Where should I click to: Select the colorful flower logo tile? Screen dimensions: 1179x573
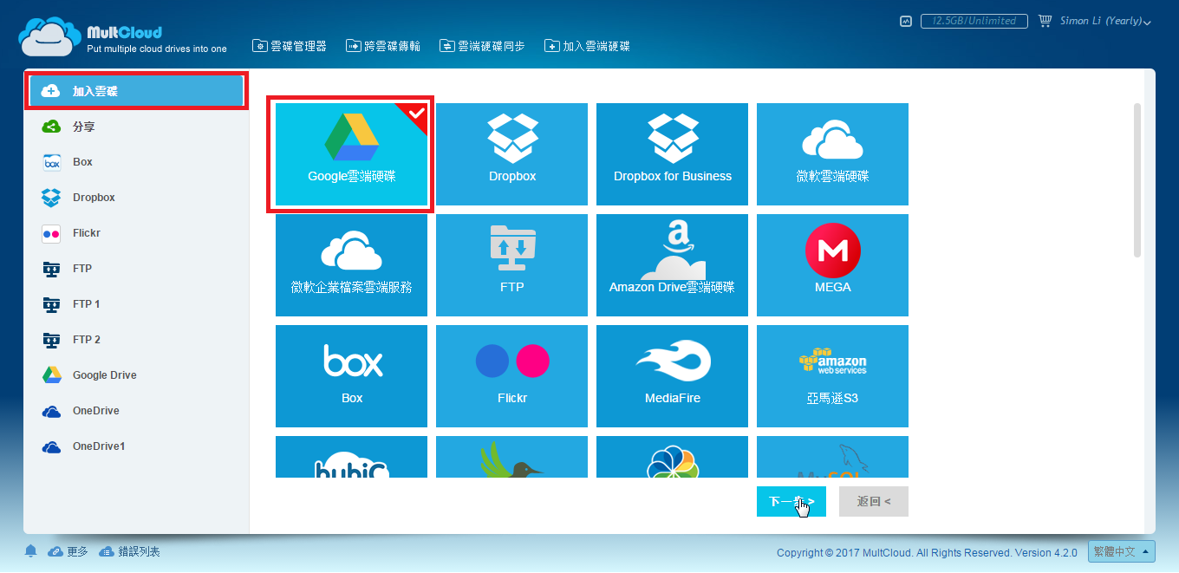[x=672, y=457]
